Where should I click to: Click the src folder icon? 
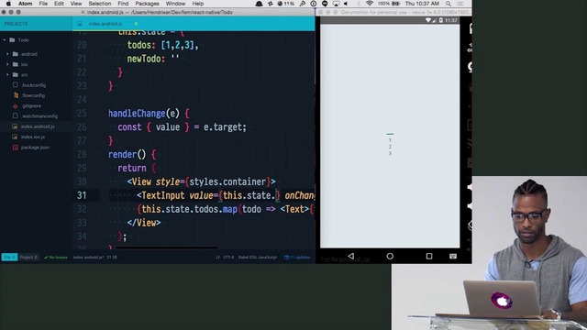16,75
